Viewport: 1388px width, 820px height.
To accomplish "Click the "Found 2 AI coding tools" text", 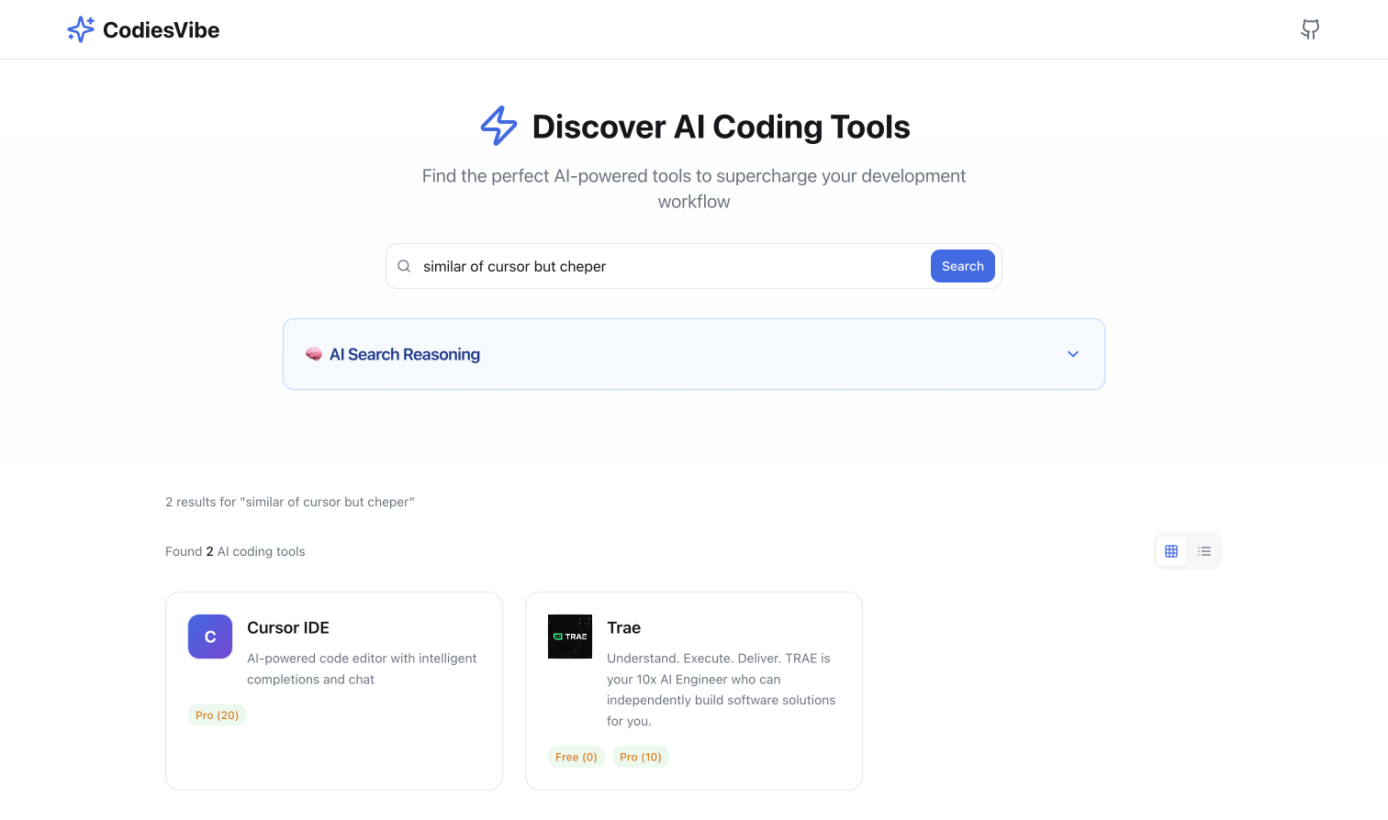I will pos(235,551).
